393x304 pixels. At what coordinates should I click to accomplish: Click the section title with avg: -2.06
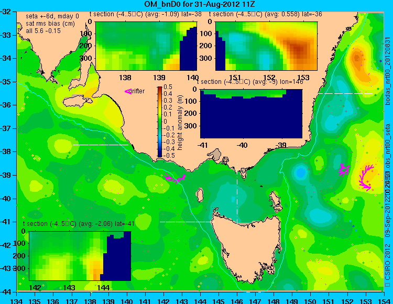point(79,224)
